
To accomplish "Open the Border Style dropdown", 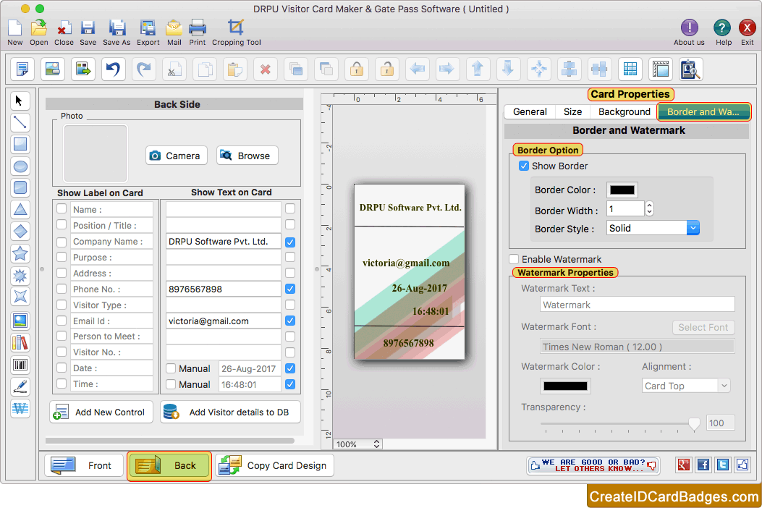I will click(653, 228).
